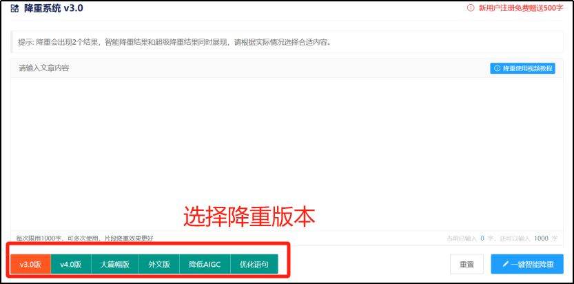
Task: Select the 外文版 tab
Action: point(159,264)
